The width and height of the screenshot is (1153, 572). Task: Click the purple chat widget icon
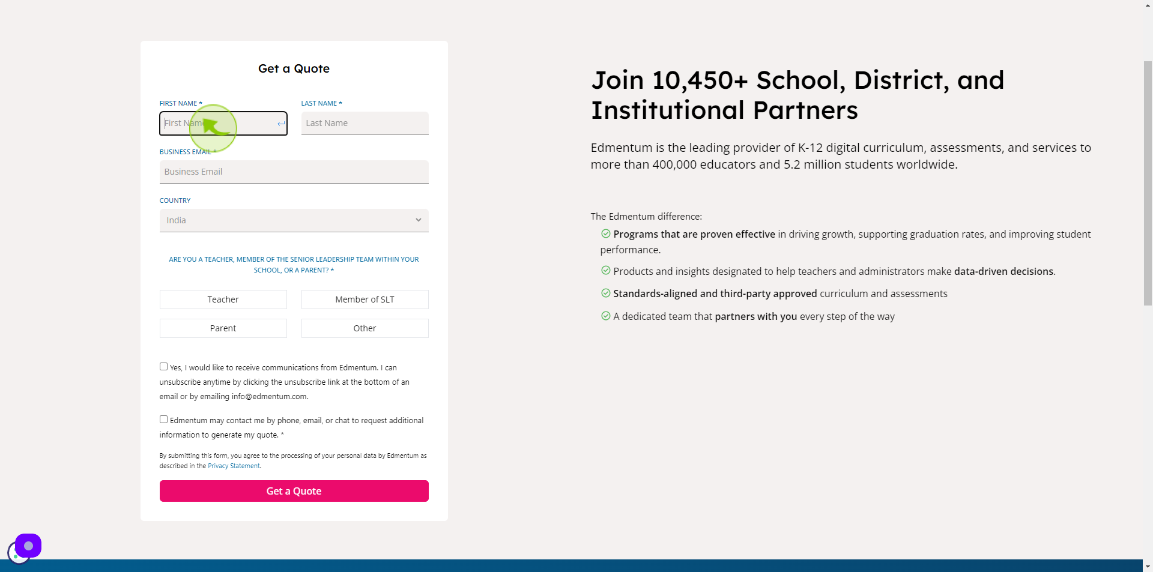pyautogui.click(x=28, y=546)
